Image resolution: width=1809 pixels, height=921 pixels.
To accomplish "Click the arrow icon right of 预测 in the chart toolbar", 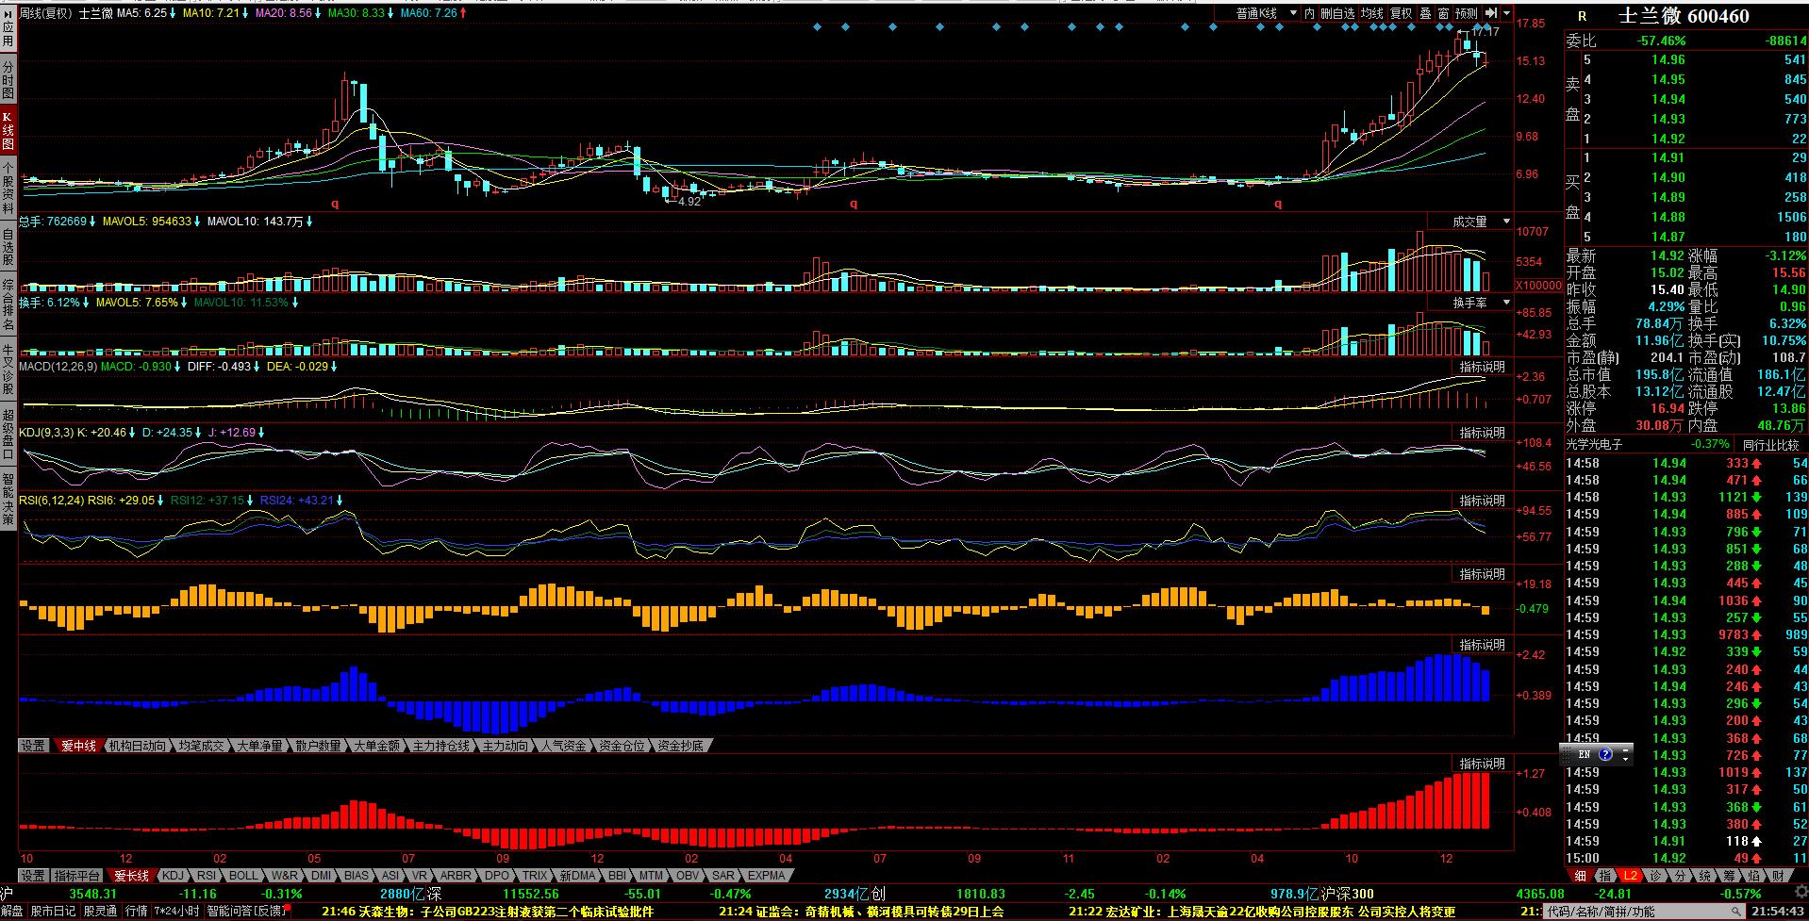I will click(1490, 13).
